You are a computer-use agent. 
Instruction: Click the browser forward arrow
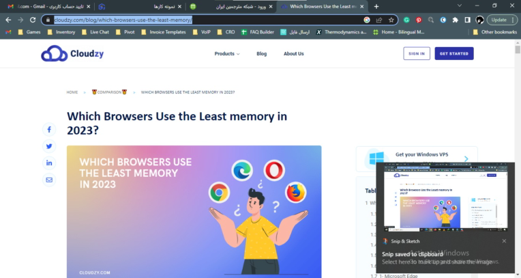pyautogui.click(x=20, y=20)
